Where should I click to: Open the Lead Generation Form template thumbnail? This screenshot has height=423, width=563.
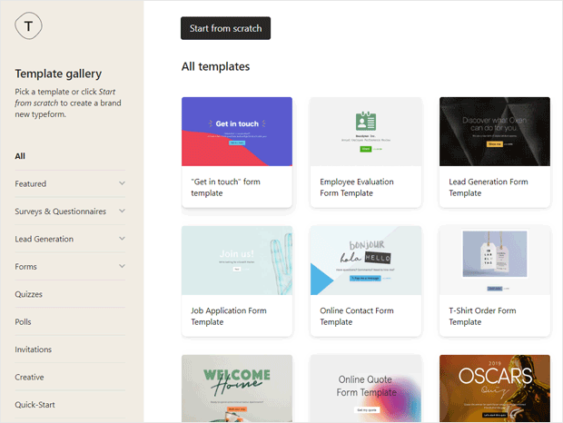[495, 132]
